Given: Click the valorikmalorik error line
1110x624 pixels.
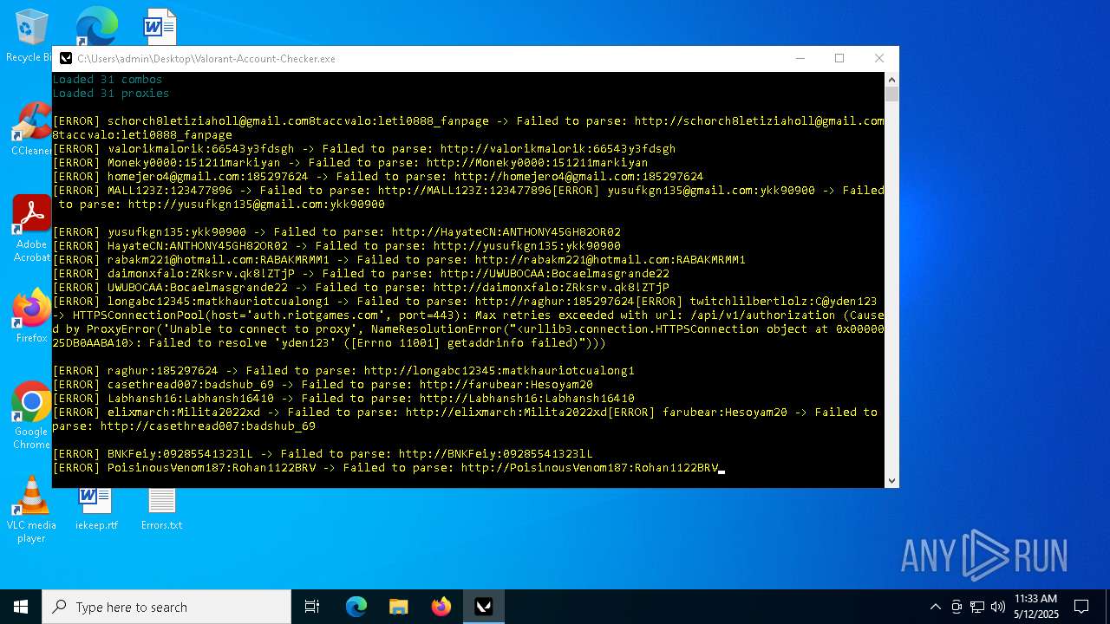Looking at the screenshot, I should click(364, 149).
